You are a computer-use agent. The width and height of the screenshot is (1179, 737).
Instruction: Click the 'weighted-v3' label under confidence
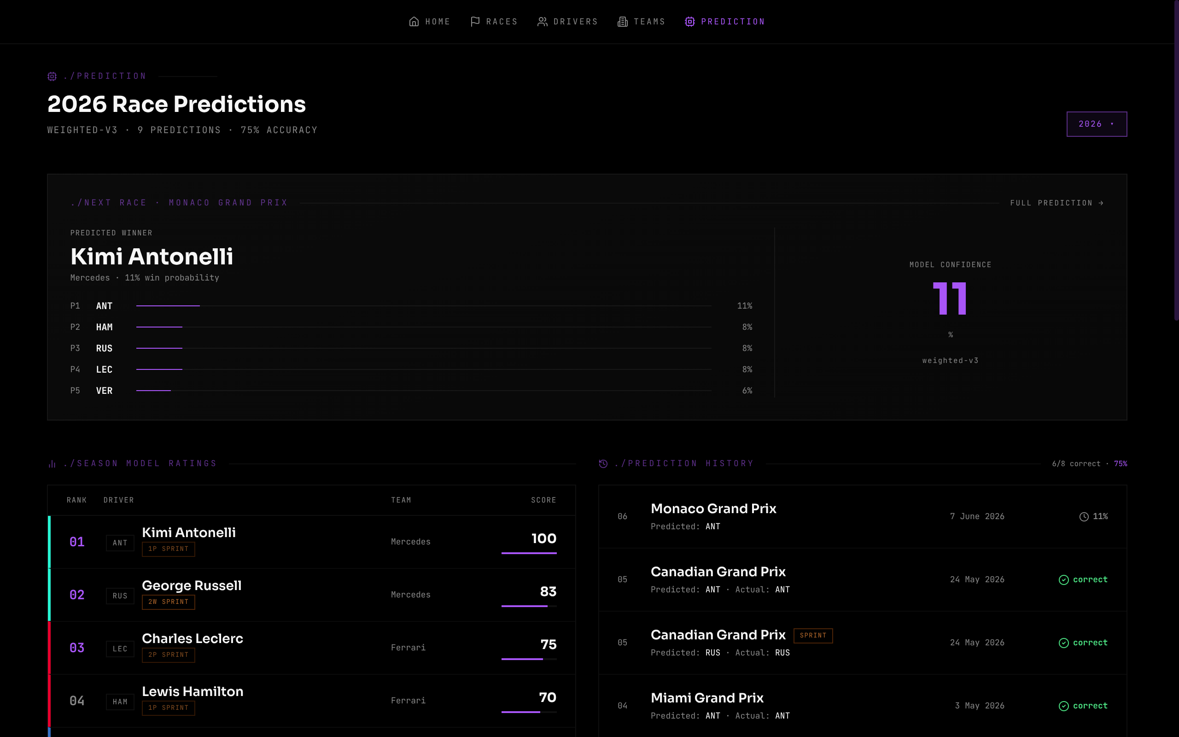point(950,361)
